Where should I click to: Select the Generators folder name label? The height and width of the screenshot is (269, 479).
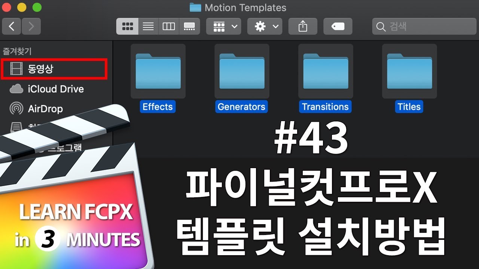[241, 107]
